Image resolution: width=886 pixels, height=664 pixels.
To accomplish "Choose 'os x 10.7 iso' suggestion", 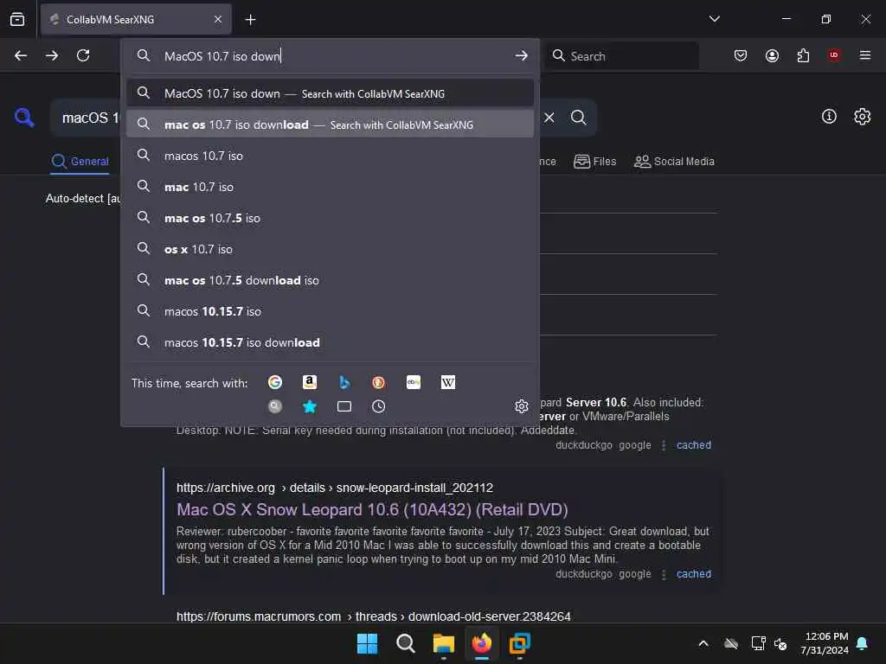I will click(x=330, y=248).
